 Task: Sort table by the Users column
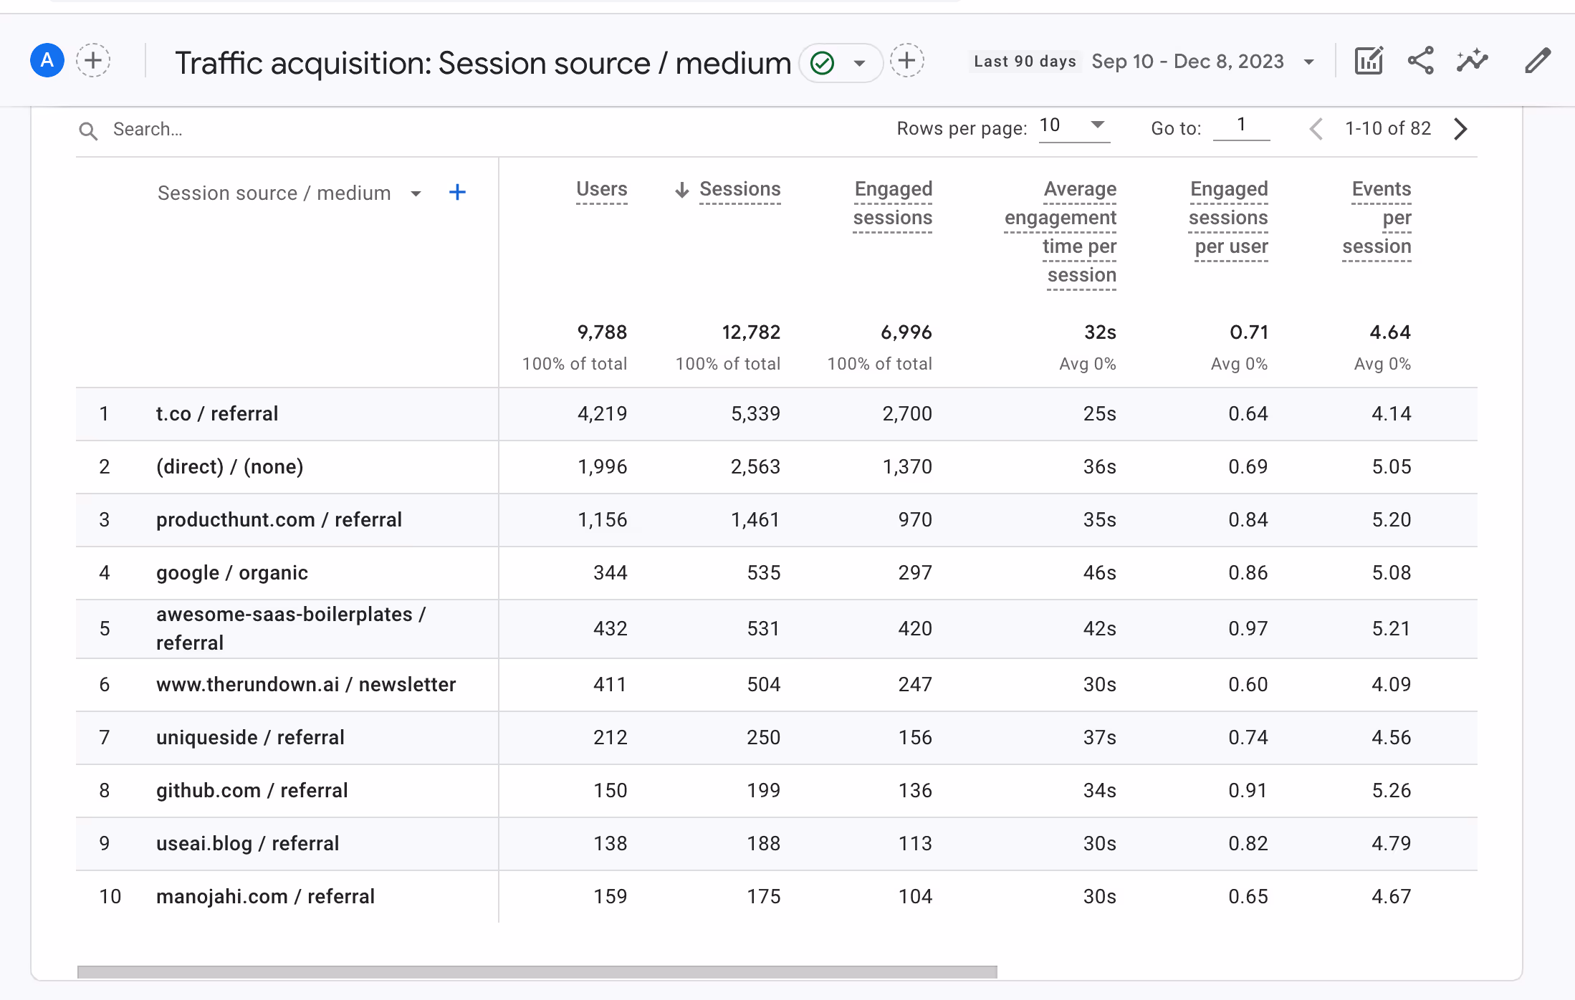(601, 190)
